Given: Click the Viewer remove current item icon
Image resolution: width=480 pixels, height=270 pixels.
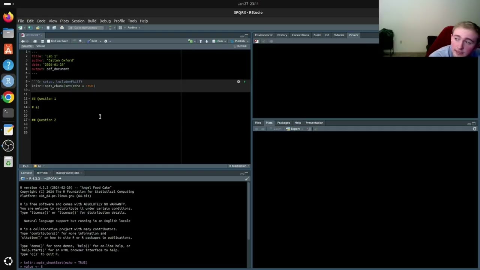Looking at the screenshot, I should 256,41.
